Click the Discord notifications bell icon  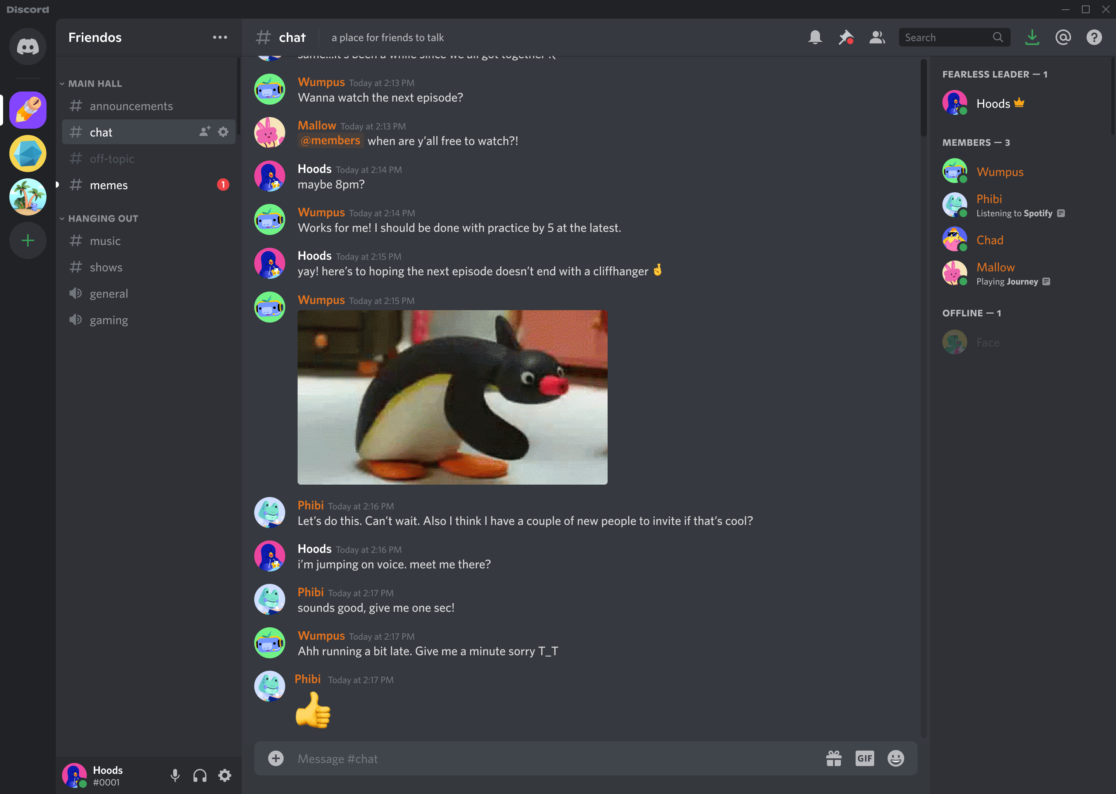click(x=815, y=37)
